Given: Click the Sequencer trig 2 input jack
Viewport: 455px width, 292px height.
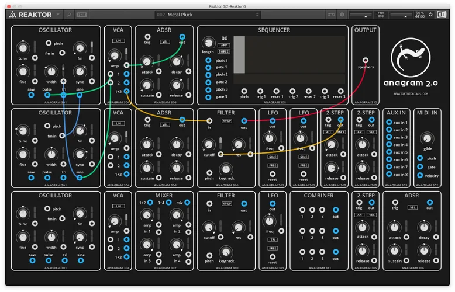Looking at the screenshot, I should pos(292,91).
